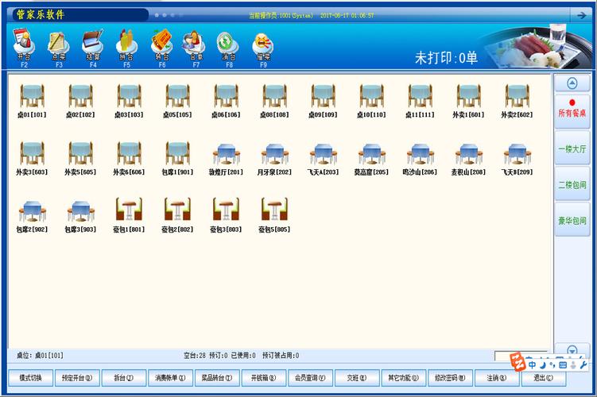Filter tables by 豪华包间
The image size is (597, 397).
pyautogui.click(x=572, y=220)
